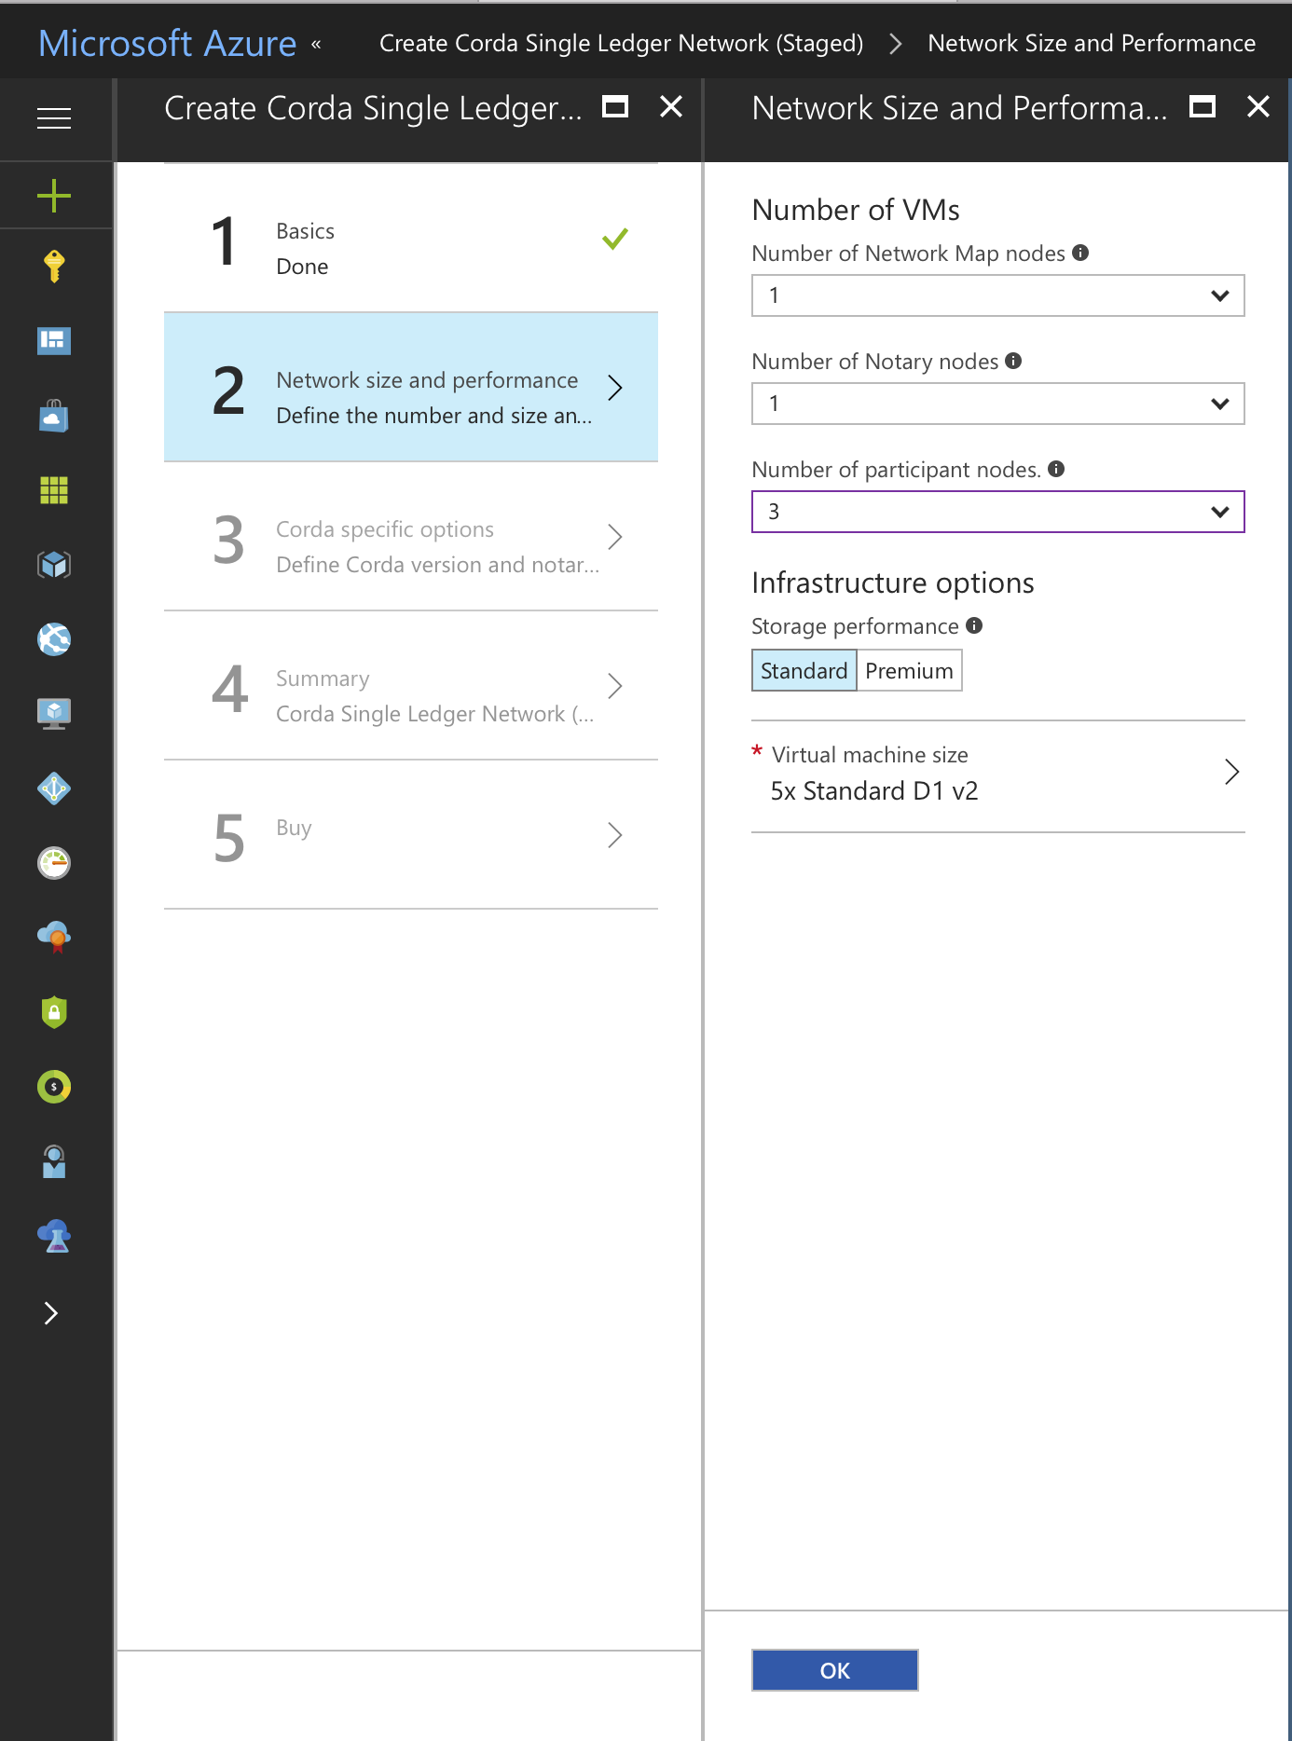Screen dimensions: 1292x1741
Task: Select Premium storage performance
Action: (x=909, y=671)
